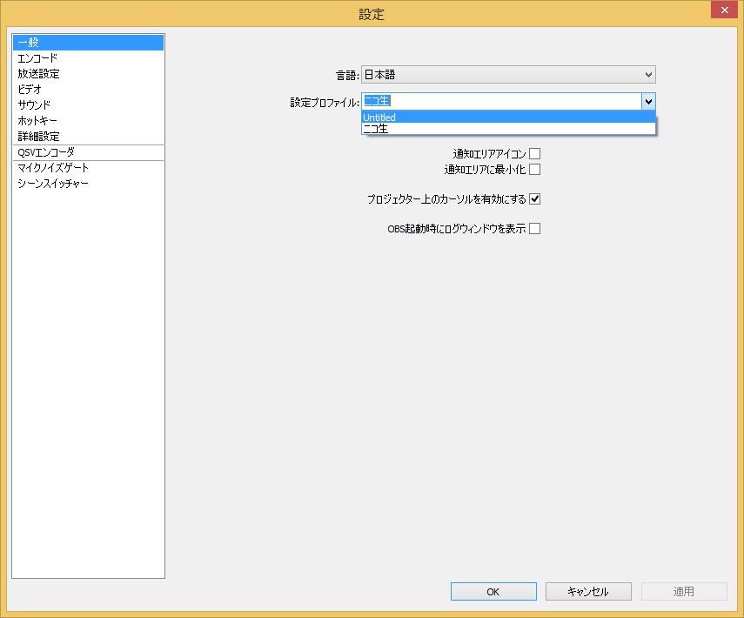744x618 pixels.
Task: Select the QSVエンコーダ plugin settings
Action: click(88, 152)
